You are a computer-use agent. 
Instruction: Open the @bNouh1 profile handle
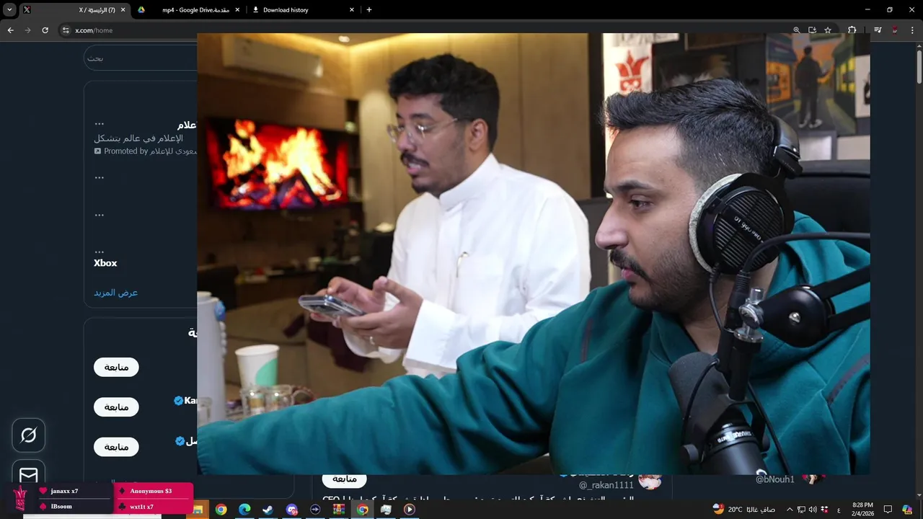(775, 479)
